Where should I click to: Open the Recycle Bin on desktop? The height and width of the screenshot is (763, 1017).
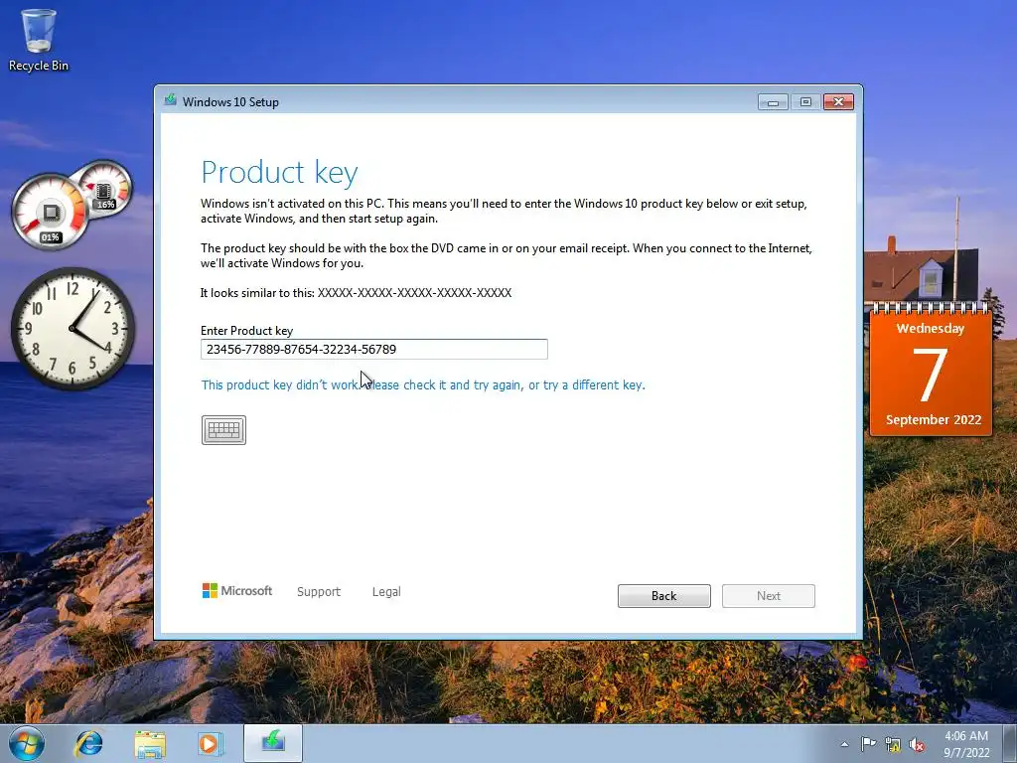click(39, 40)
